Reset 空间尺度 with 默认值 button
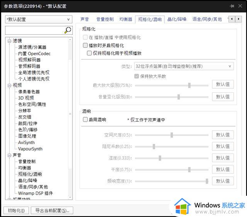Image resolution: width=247 pixels, height=217 pixels. pos(223,135)
